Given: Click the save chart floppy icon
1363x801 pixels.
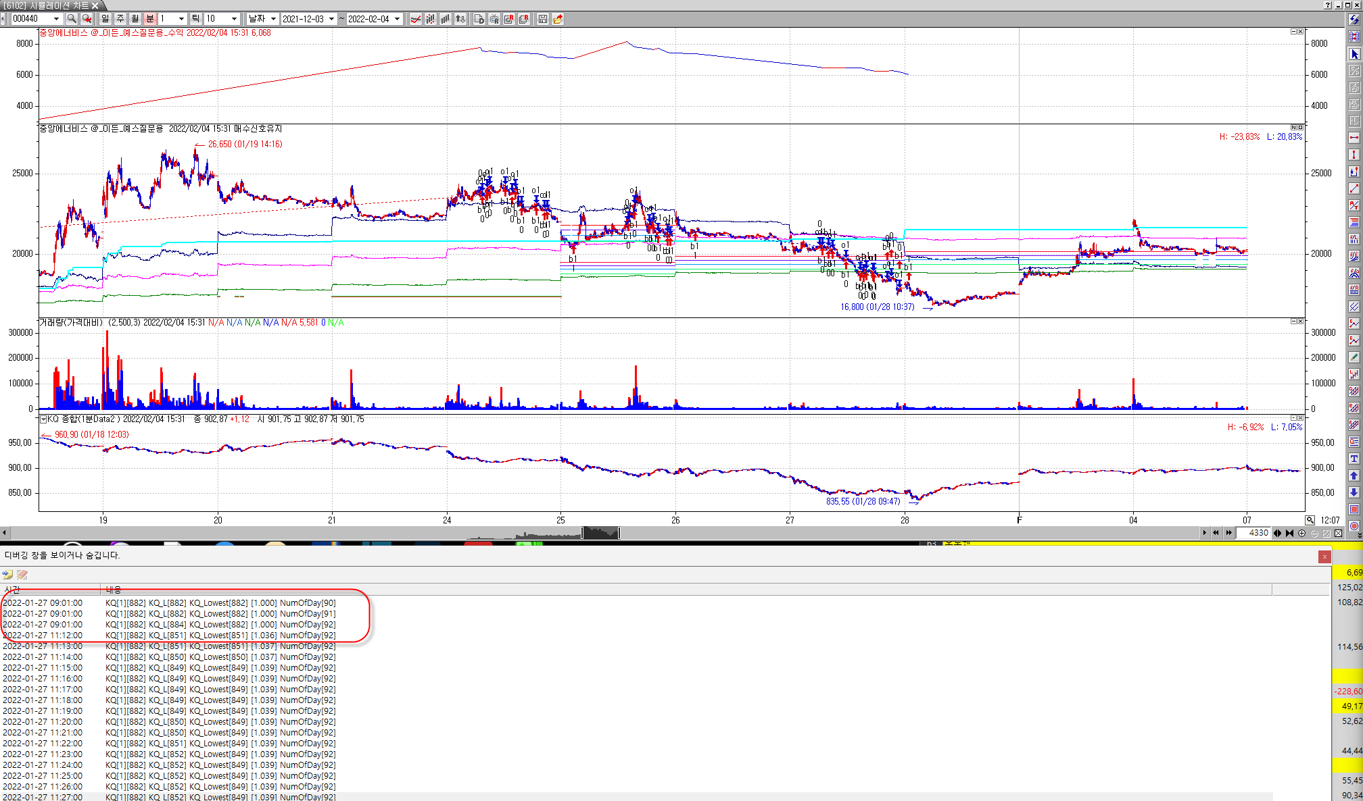Looking at the screenshot, I should pos(542,19).
